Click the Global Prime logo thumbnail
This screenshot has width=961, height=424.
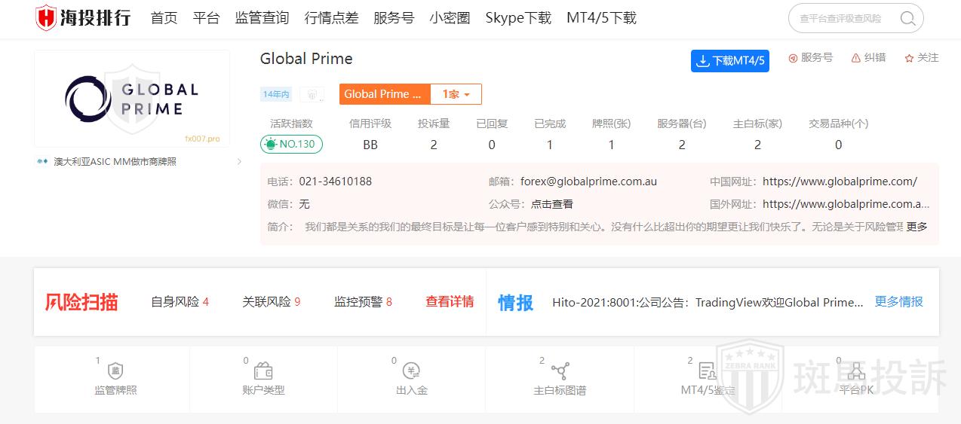132,99
